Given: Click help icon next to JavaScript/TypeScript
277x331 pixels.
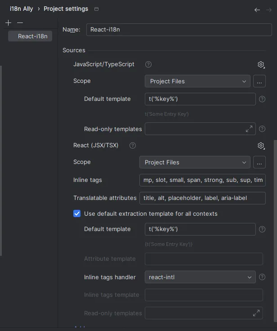Looking at the screenshot, I should click(148, 64).
